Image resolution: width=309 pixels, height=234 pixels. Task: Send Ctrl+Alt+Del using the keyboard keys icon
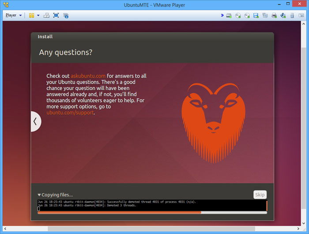46,15
